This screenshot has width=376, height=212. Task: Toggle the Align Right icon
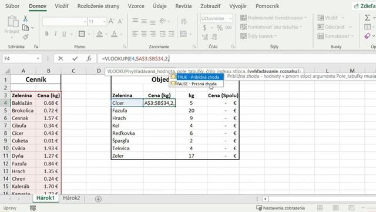[x=153, y=34]
